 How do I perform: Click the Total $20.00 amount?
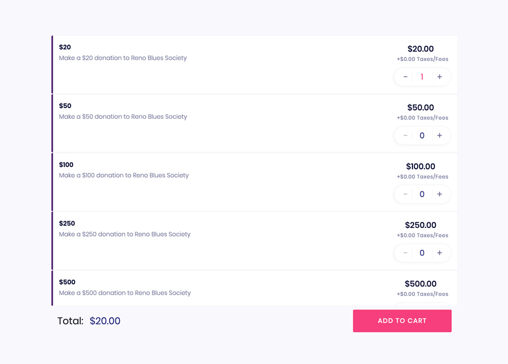point(105,321)
